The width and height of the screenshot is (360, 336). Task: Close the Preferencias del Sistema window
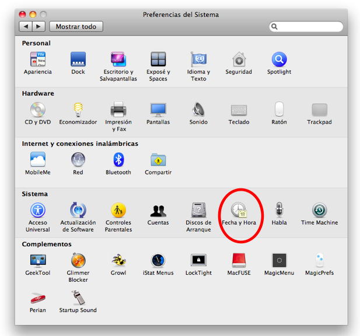(22, 15)
